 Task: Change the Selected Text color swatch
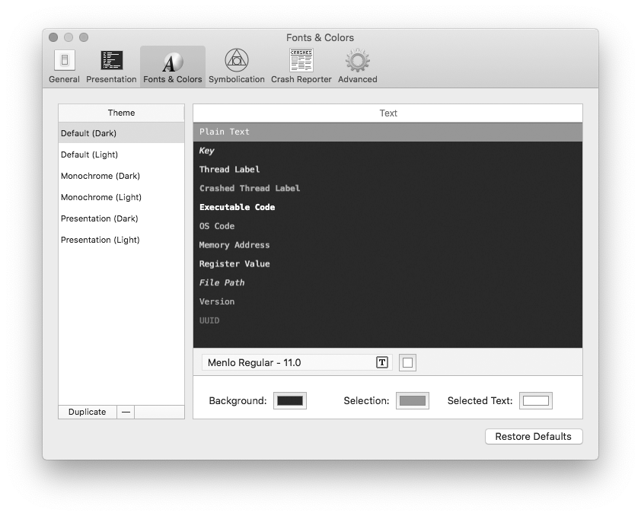pyautogui.click(x=535, y=400)
